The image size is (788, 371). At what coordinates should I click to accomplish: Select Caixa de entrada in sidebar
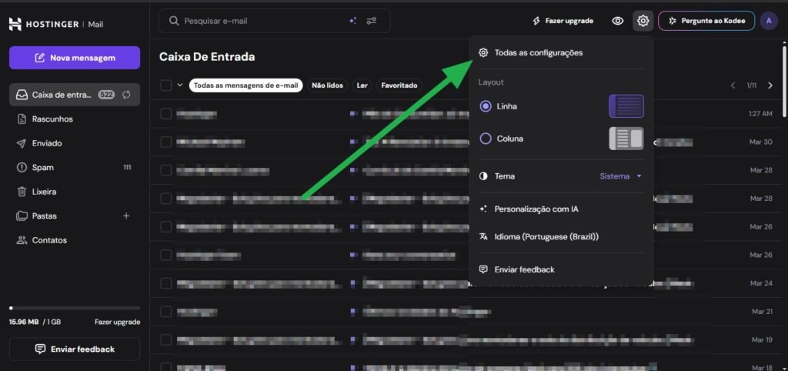75,95
